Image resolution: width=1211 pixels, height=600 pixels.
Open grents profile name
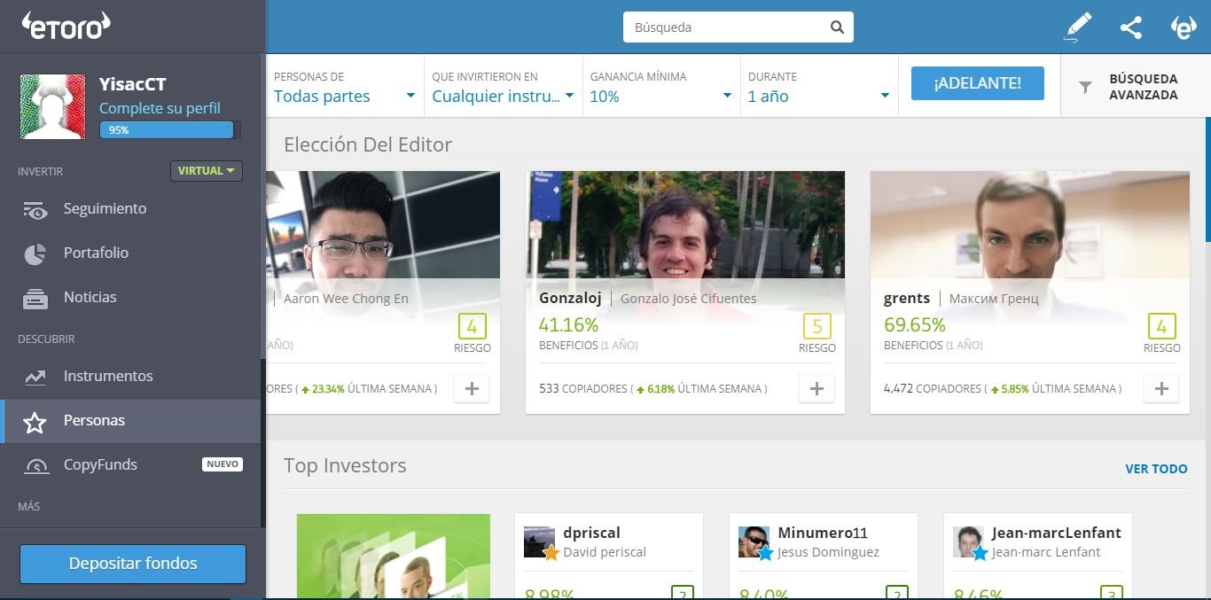point(907,299)
